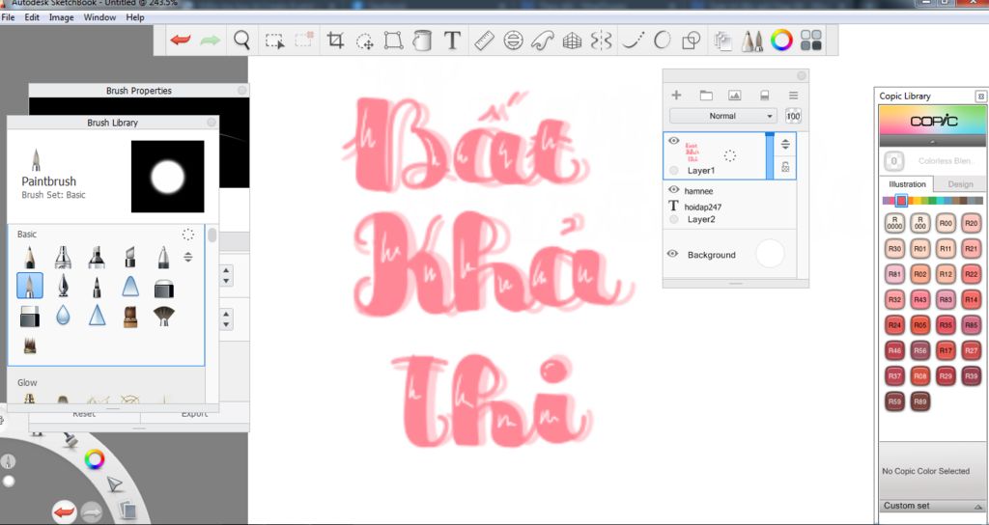This screenshot has width=989, height=525.
Task: Select the Transform tool
Action: click(394, 41)
